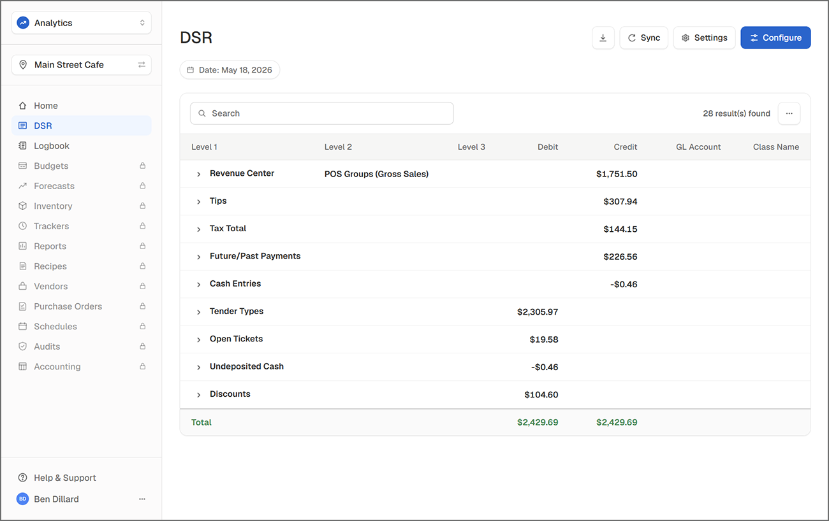Expand the Discounts row
The width and height of the screenshot is (829, 521).
click(198, 395)
